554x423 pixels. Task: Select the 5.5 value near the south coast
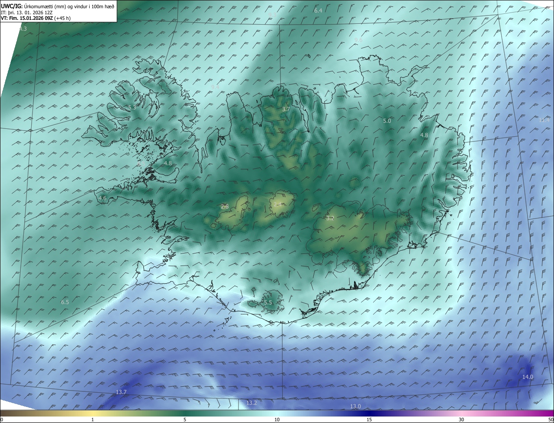tap(268, 303)
